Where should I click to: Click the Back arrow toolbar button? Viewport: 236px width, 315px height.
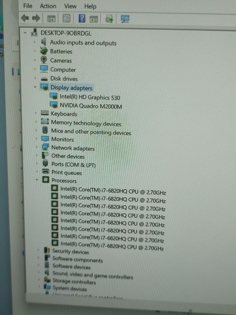[25, 18]
